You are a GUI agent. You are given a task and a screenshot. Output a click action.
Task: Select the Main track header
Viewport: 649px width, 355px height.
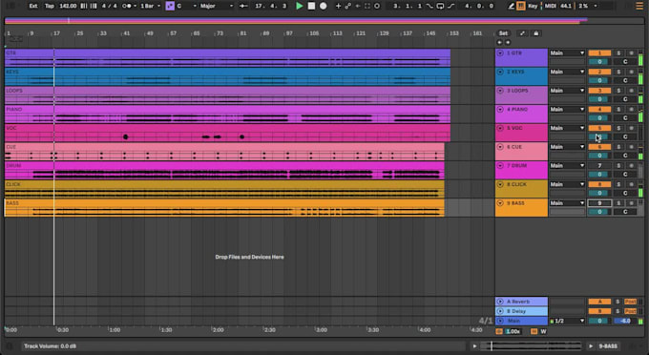pos(521,321)
